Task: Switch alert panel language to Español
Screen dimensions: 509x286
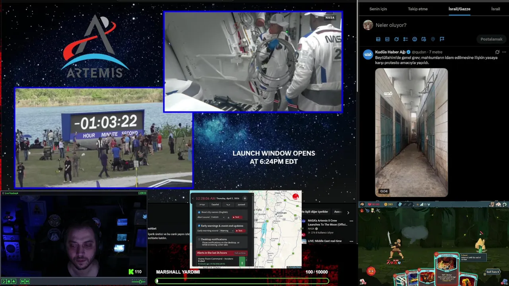Action: point(215,205)
